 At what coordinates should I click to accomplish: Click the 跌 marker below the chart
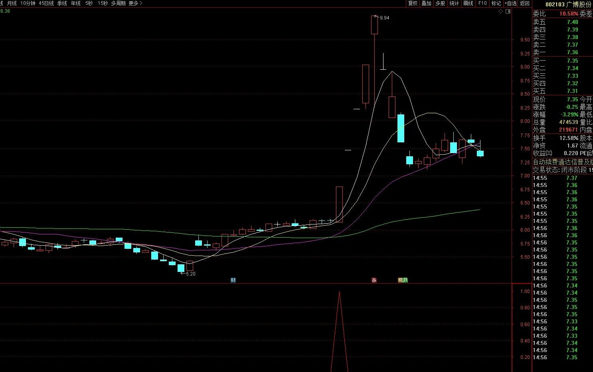click(x=405, y=280)
